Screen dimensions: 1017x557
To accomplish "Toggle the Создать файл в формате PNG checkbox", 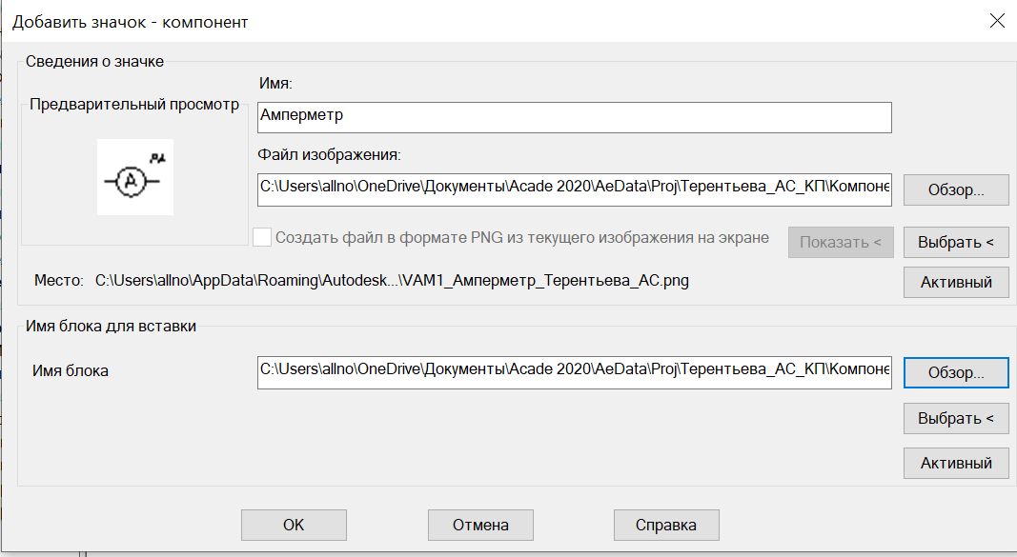I will point(262,237).
